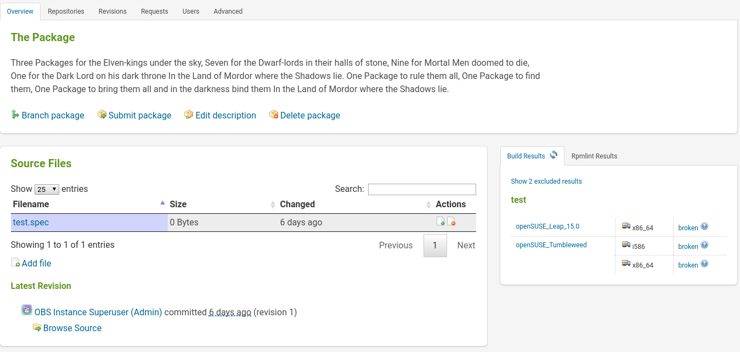Click the Delete package icon
This screenshot has width=740, height=352.
(274, 115)
